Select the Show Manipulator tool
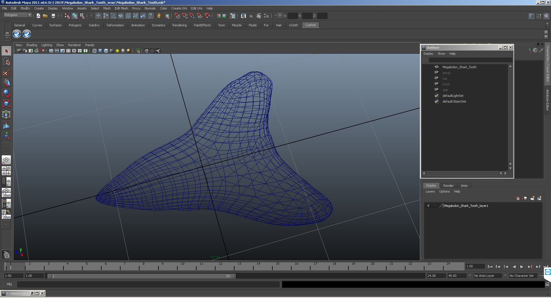The width and height of the screenshot is (551, 298). coord(6,135)
